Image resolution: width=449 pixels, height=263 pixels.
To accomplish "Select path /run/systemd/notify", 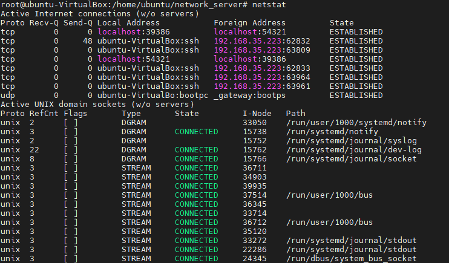I will click(332, 132).
